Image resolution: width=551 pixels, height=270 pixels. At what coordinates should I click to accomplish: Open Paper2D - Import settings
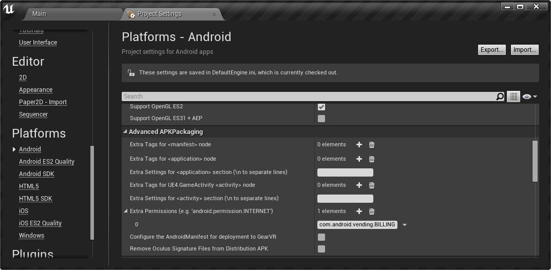[43, 102]
